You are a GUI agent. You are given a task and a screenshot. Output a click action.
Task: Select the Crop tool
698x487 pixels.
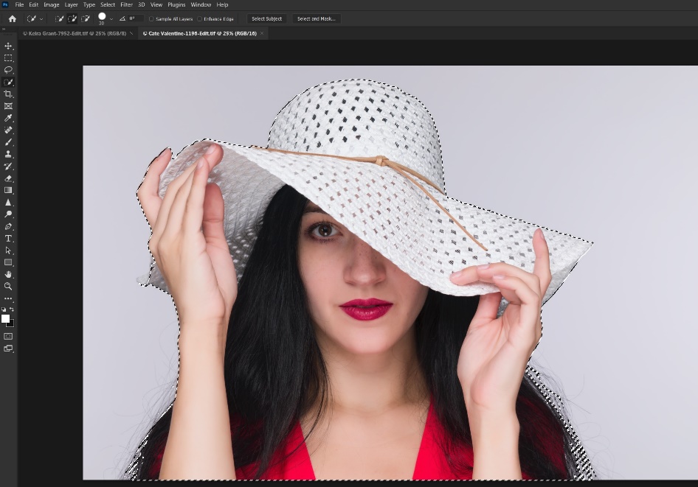click(x=9, y=94)
